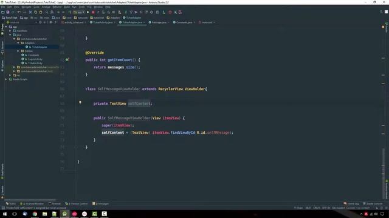This screenshot has width=389, height=218.
Task: Click the selfContent field declaration
Action: pos(139,104)
